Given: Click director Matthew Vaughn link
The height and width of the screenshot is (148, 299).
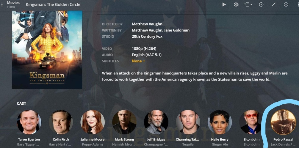Looking at the screenshot, I should coord(147,24).
